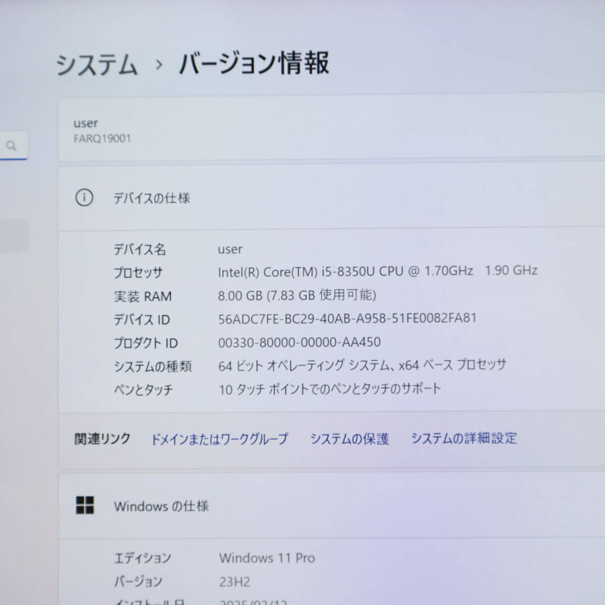Click the プロダクト ID label

146,343
